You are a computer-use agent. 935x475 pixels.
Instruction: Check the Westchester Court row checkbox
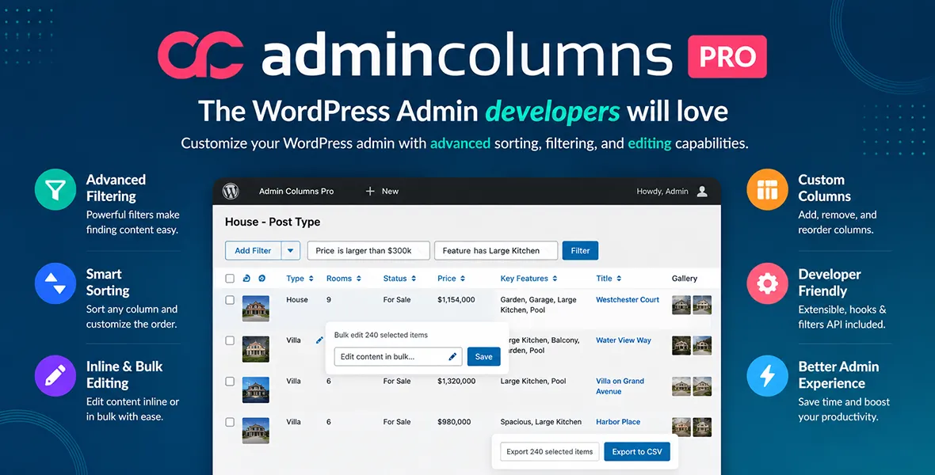(x=230, y=300)
